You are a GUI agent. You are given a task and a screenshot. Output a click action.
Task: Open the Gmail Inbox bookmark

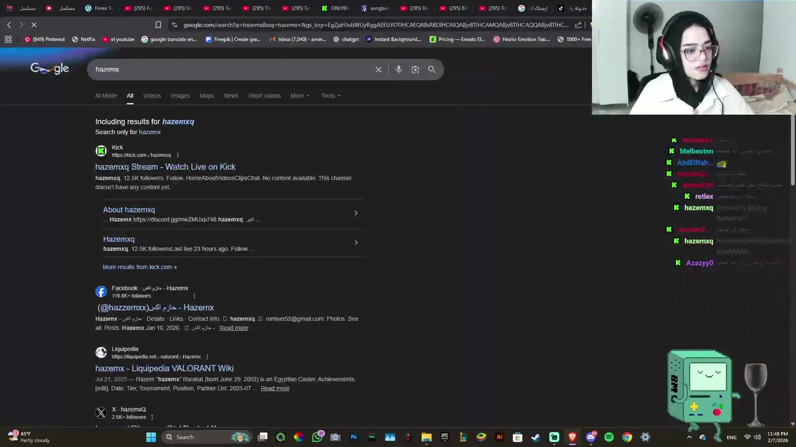(x=297, y=39)
